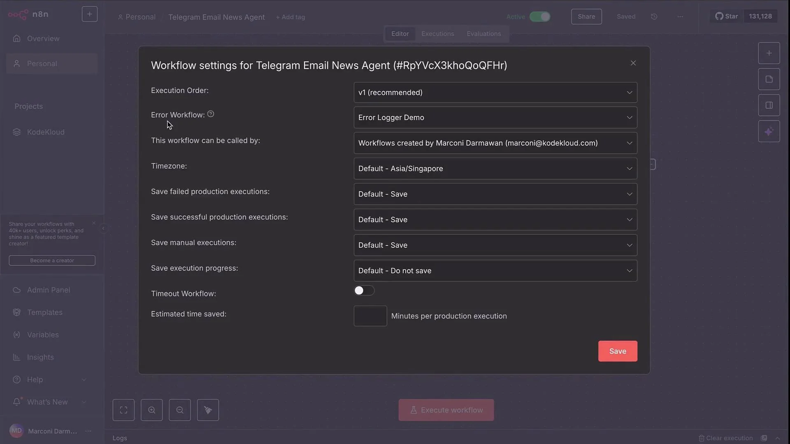Click the Help question mark icon
The width and height of the screenshot is (790, 444).
point(16,379)
